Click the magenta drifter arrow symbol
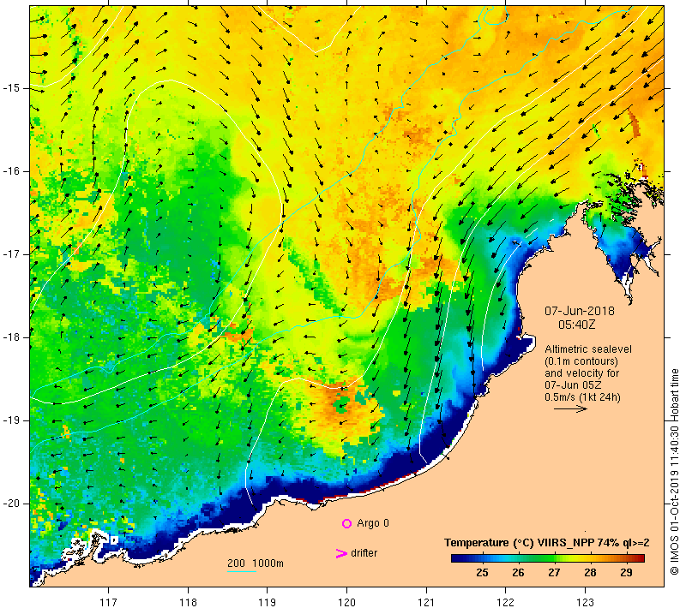Image resolution: width=686 pixels, height=608 pixels. tap(340, 553)
